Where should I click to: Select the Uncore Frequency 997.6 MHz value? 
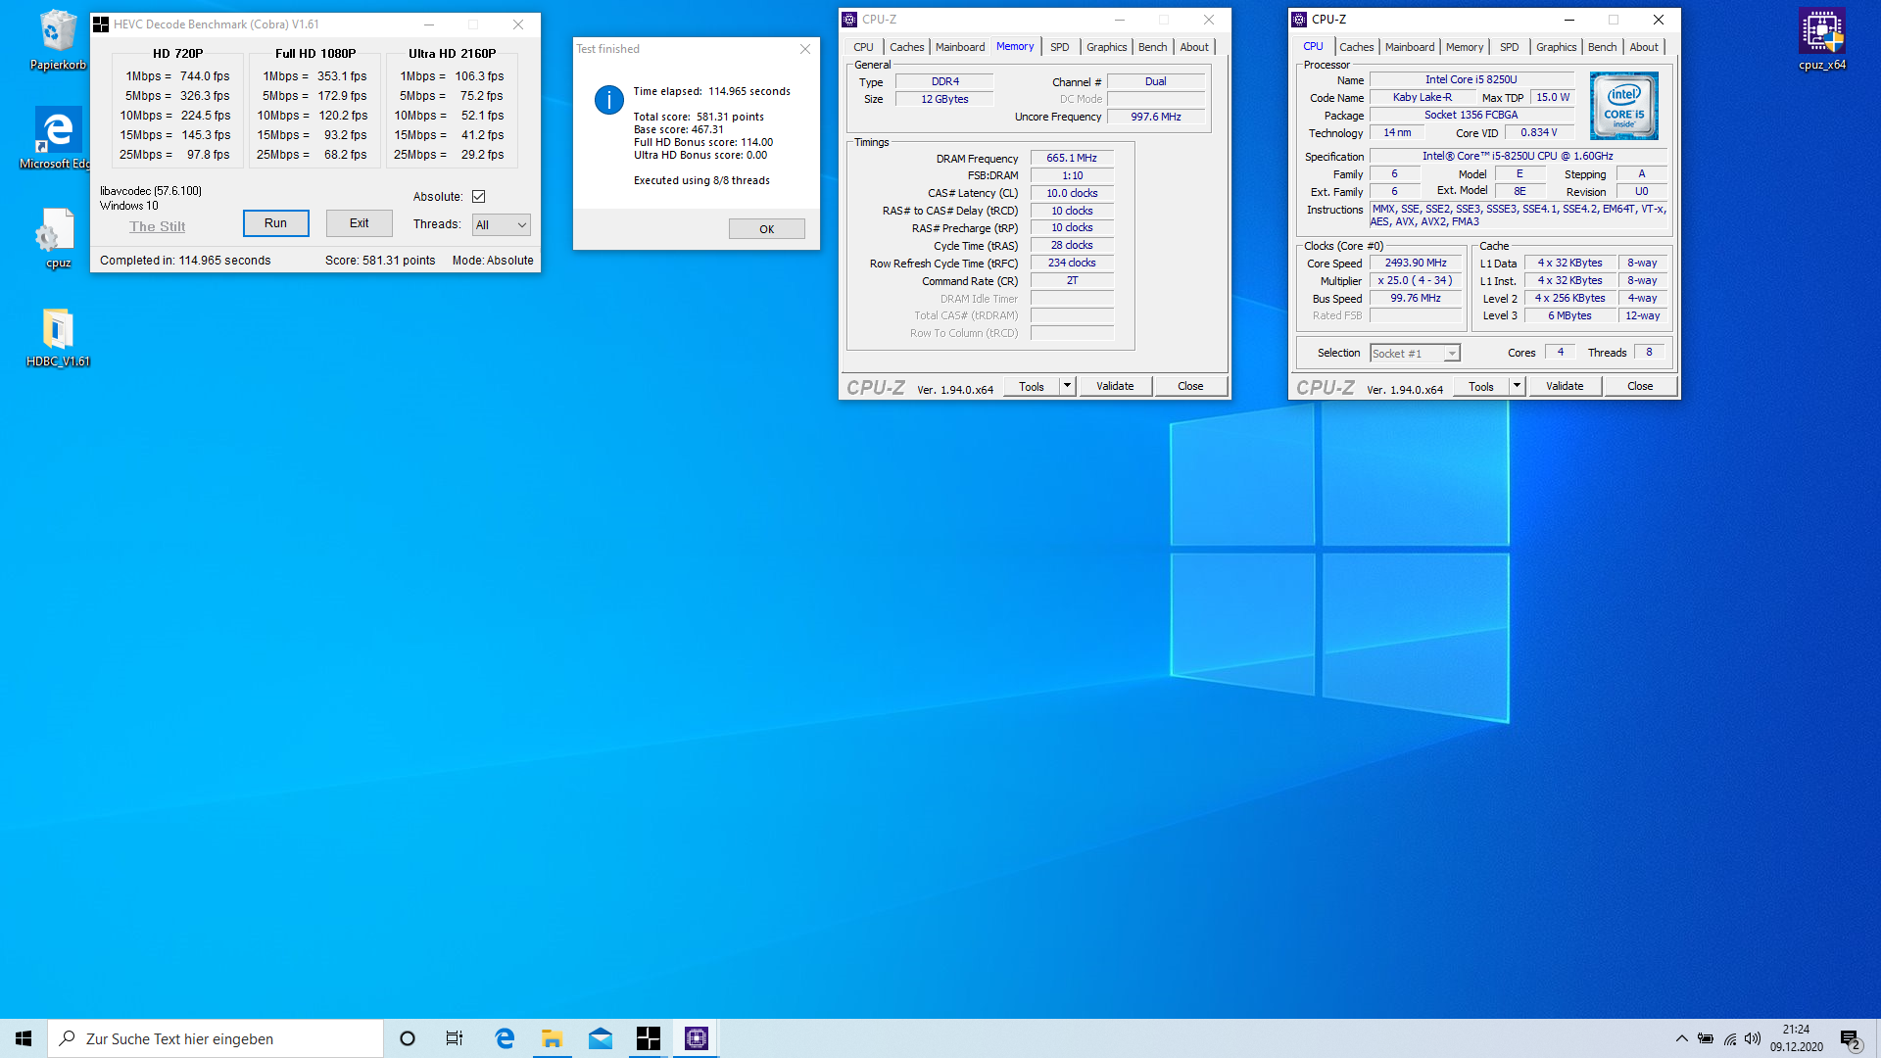point(1156,117)
